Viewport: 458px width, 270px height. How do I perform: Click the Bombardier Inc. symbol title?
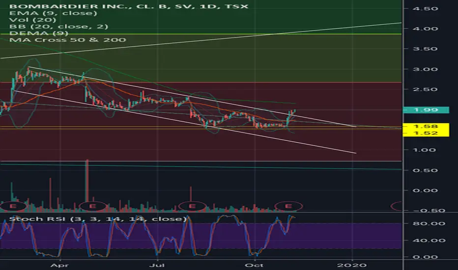pyautogui.click(x=129, y=6)
